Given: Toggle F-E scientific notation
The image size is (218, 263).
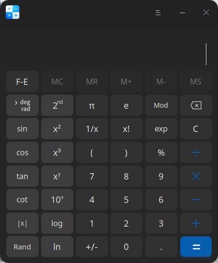Looking at the screenshot, I should click(22, 82).
